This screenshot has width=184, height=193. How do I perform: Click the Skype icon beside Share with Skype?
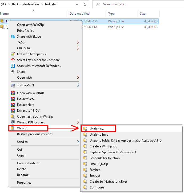coord(13,37)
